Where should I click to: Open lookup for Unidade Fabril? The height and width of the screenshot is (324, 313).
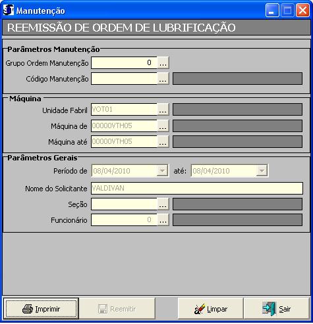pos(163,110)
